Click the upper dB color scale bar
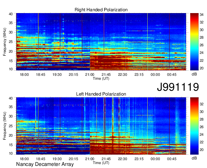 pos(194,42)
